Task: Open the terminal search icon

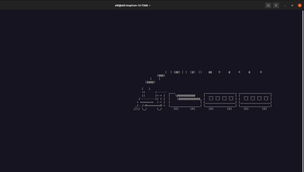Action: pos(268,5)
